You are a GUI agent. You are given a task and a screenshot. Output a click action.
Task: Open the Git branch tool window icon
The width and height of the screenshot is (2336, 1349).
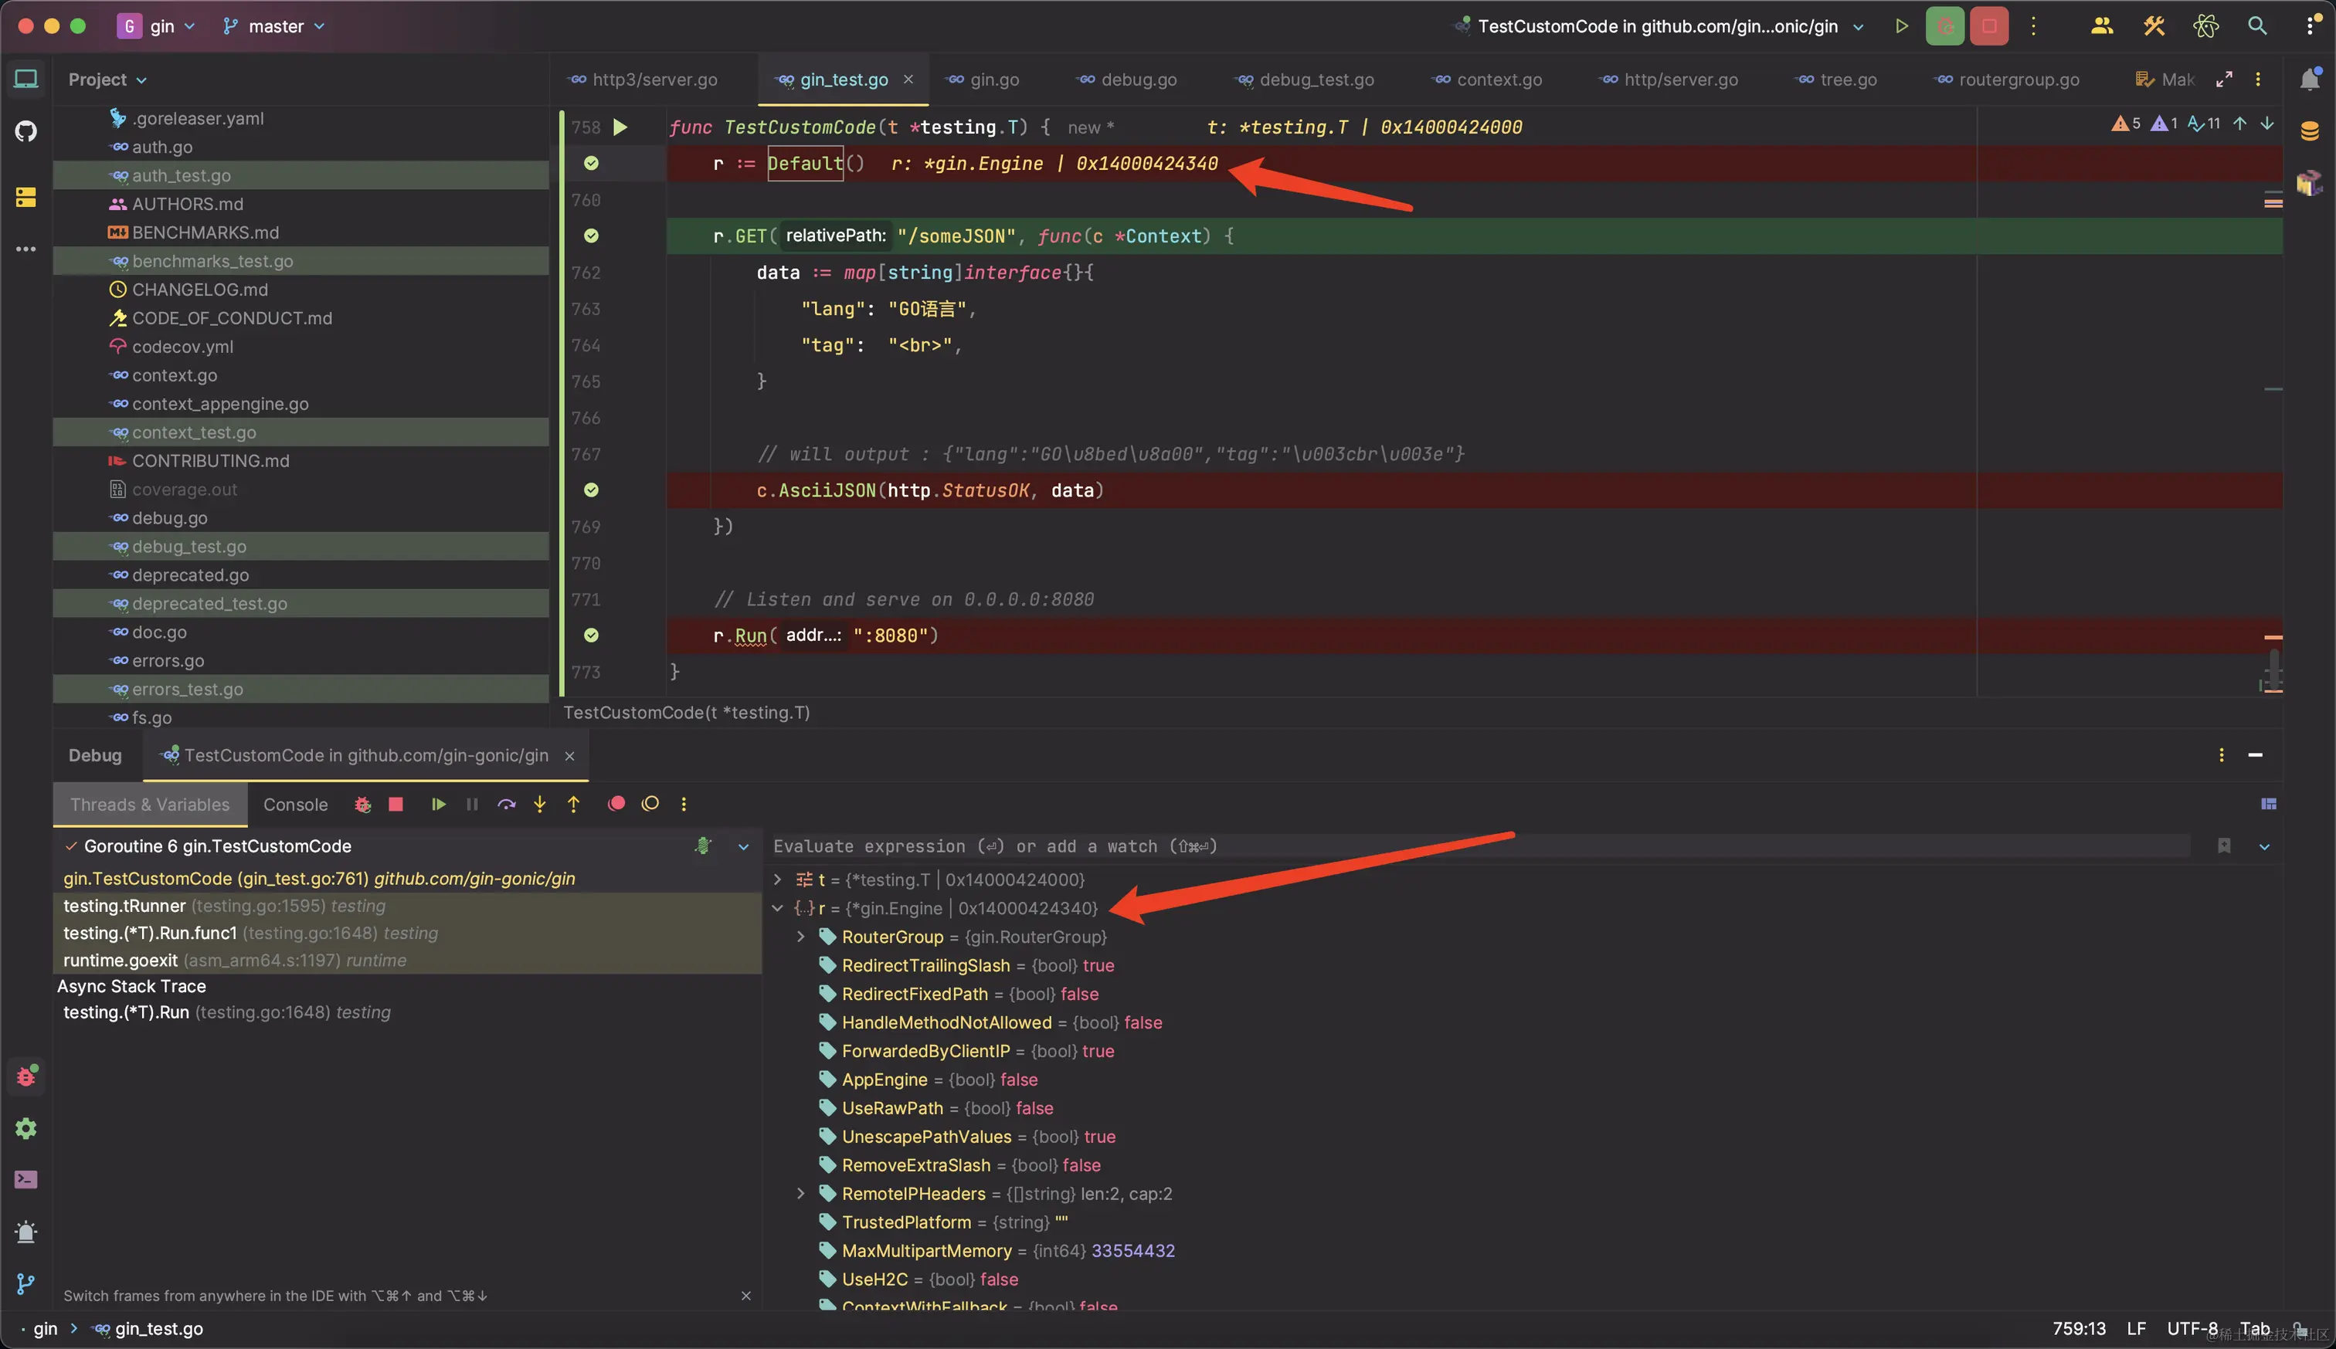pyautogui.click(x=26, y=1284)
